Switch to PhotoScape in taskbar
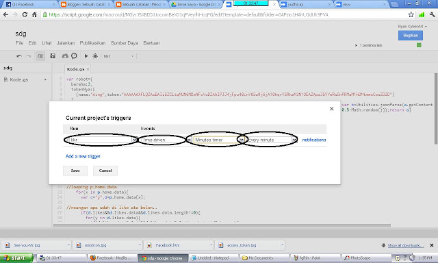438x263 pixels. click(365, 258)
